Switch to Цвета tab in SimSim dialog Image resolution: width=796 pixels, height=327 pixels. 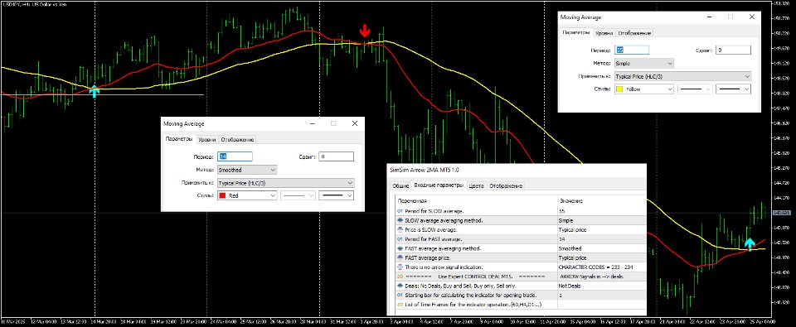(x=476, y=186)
